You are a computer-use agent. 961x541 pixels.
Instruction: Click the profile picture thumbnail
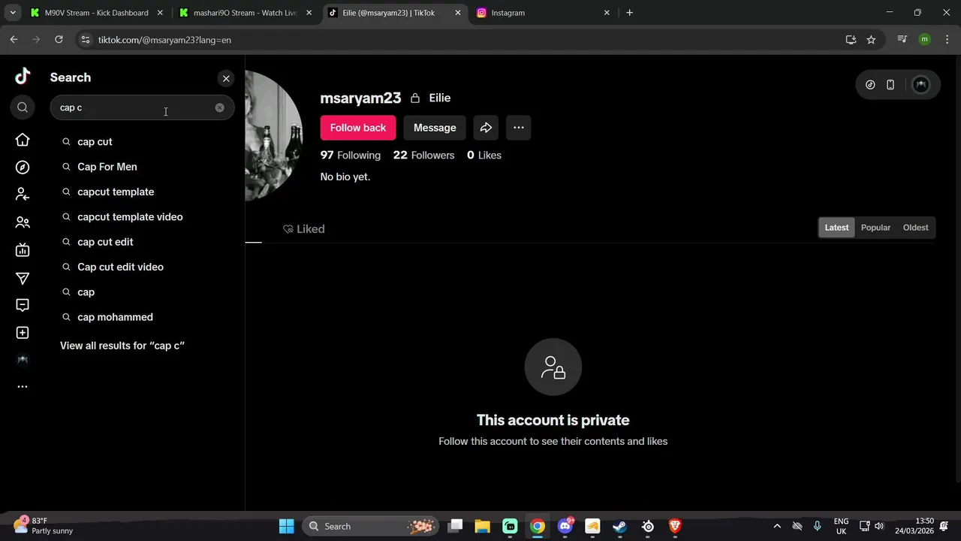click(273, 135)
